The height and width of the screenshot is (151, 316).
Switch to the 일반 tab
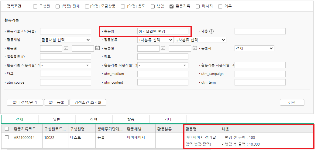pyautogui.click(x=57, y=119)
